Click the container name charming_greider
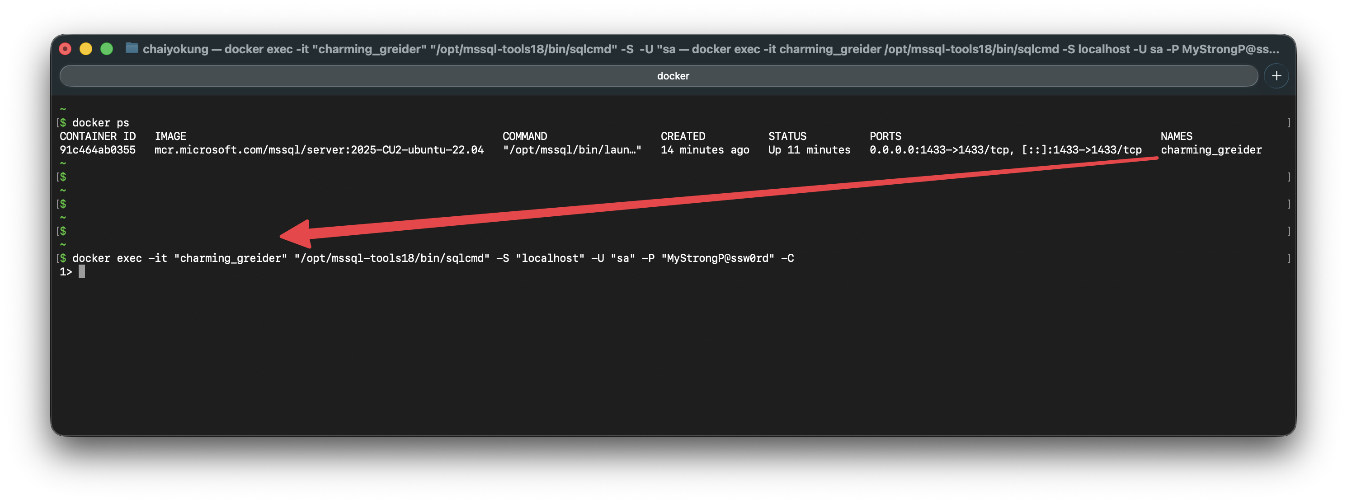The image size is (1347, 503). point(1211,149)
